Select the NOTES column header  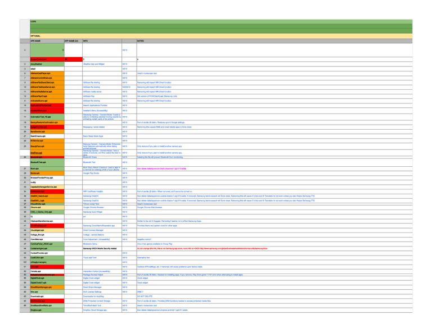point(274,40)
